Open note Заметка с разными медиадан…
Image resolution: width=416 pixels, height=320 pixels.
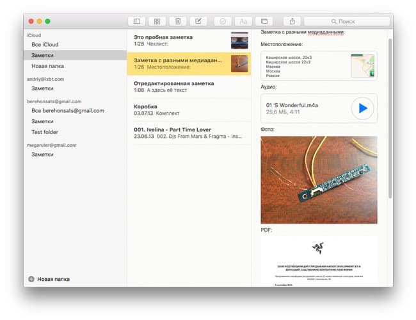click(189, 63)
